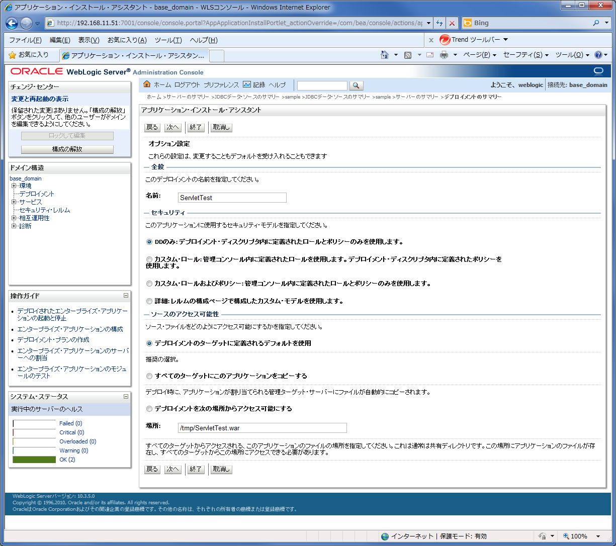The image size is (616, 546).
Task: Click the browser Back arrow button
Action: coord(12,23)
